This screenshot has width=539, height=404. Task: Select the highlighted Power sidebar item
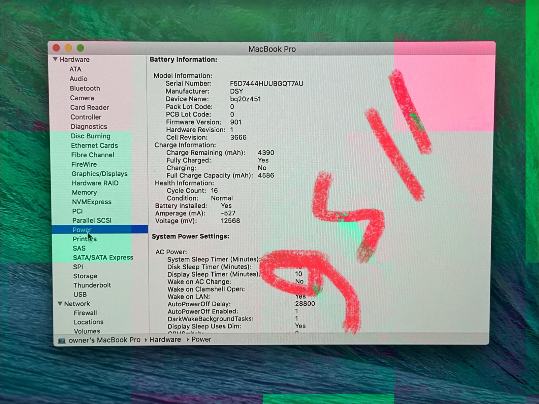click(100, 230)
